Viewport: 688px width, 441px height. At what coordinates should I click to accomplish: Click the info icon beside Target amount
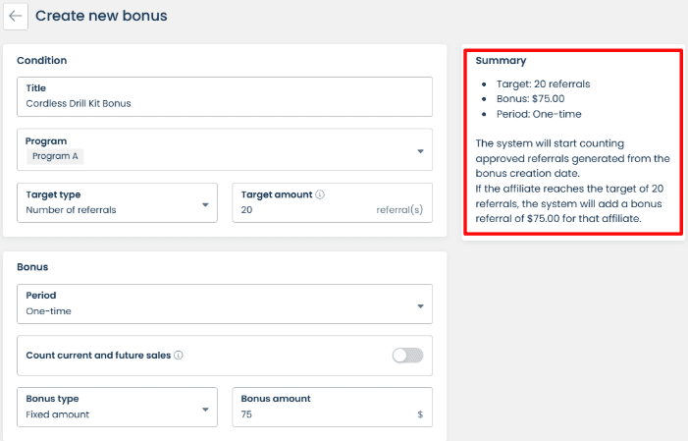tap(320, 194)
